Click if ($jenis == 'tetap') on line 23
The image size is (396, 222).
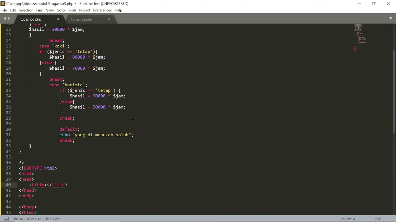pos(90,90)
